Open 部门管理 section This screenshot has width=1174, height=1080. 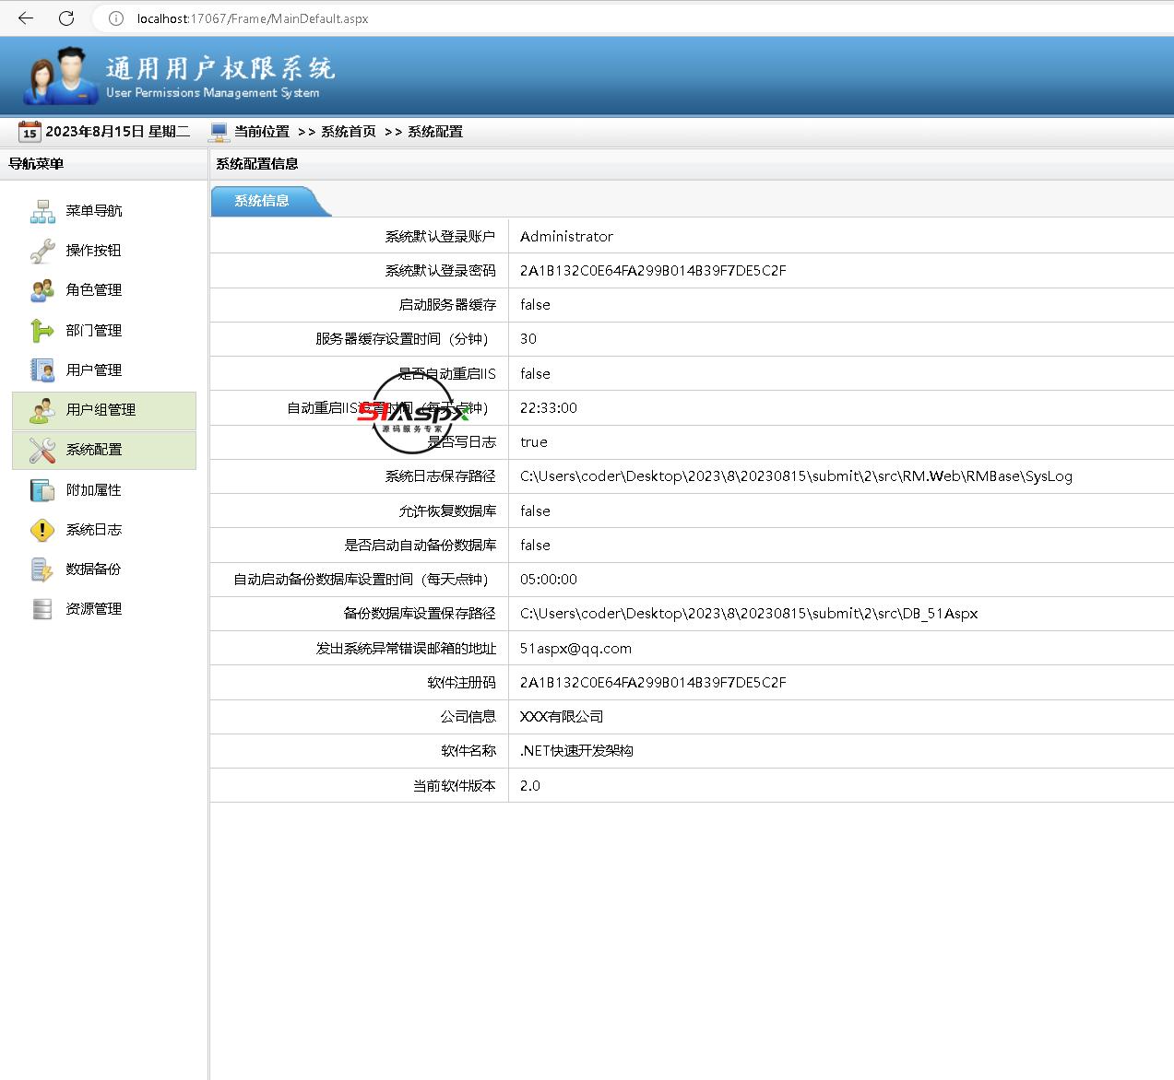104,330
